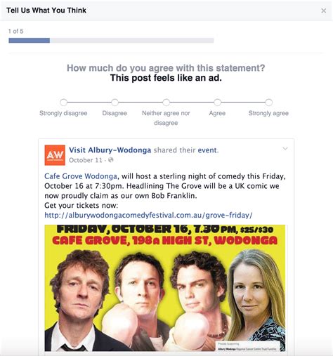This screenshot has height=356, width=333.
Task: Select the Strongly agree radio option
Action: (x=268, y=103)
